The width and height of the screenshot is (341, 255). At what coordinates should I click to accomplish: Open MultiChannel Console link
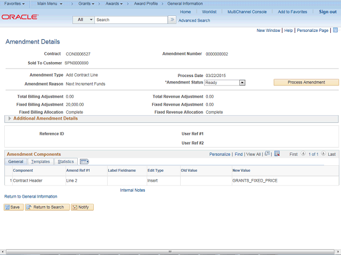pos(247,12)
